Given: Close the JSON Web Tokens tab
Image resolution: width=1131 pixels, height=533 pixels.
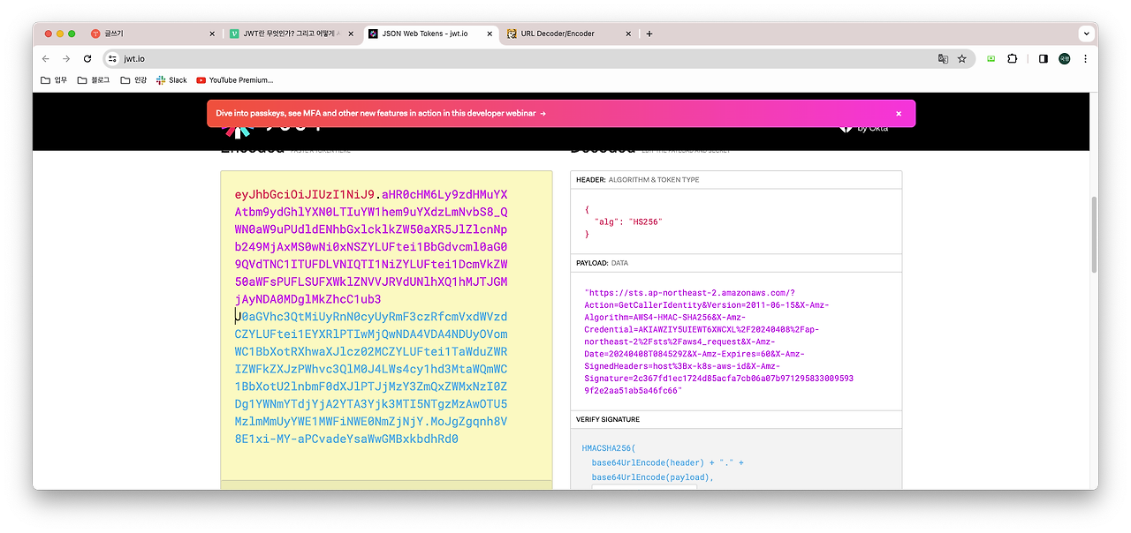Looking at the screenshot, I should (490, 34).
